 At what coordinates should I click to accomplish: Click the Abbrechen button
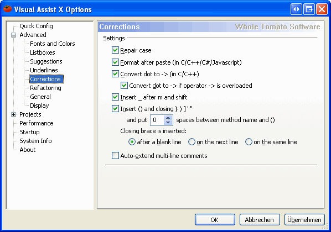(x=260, y=220)
